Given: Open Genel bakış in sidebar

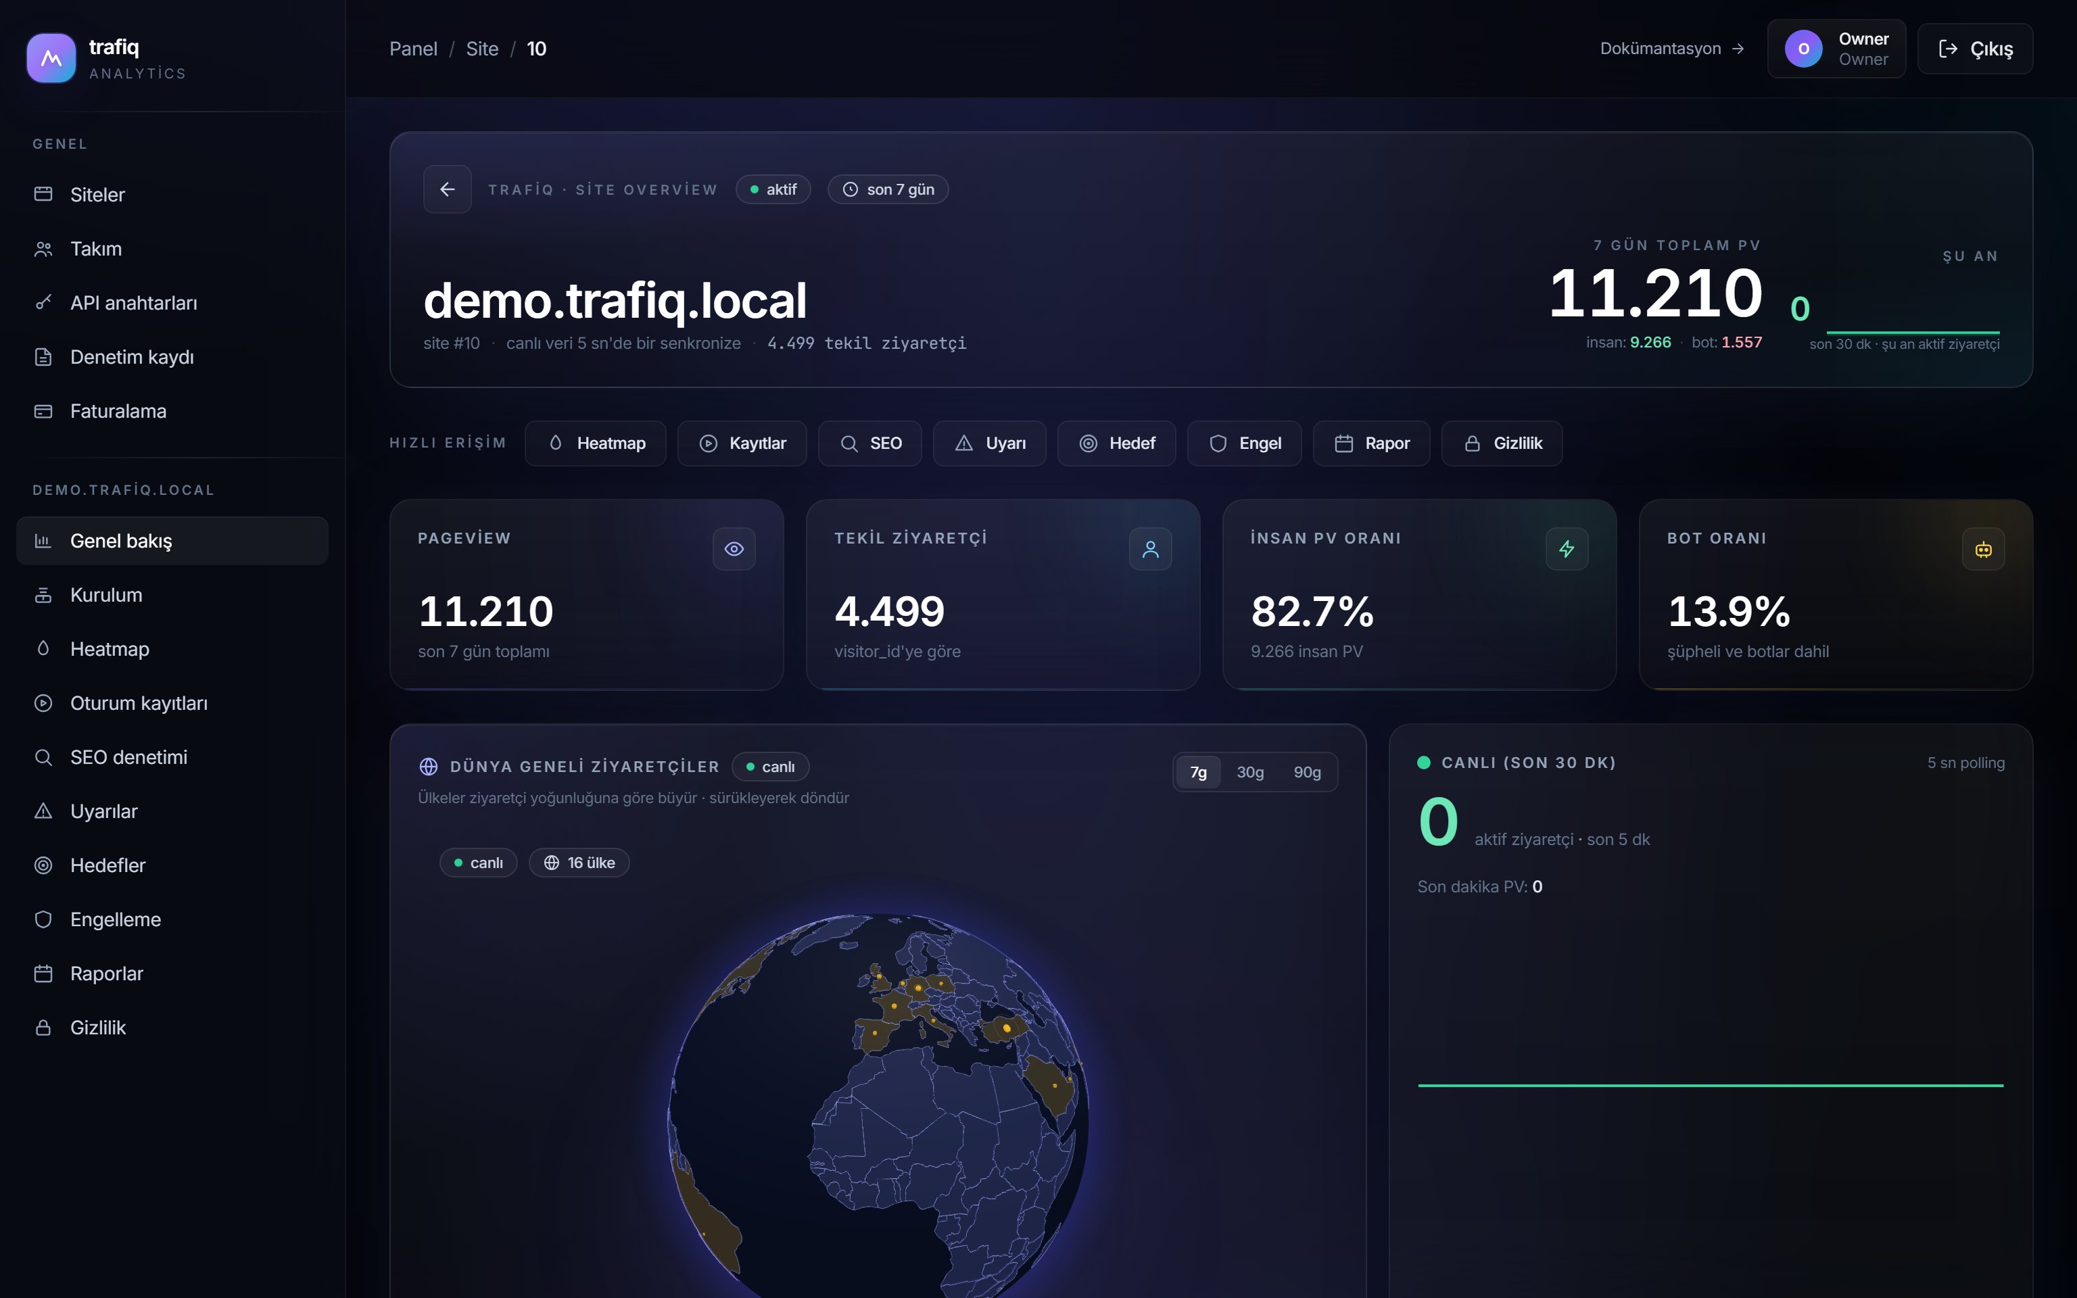Looking at the screenshot, I should (172, 541).
